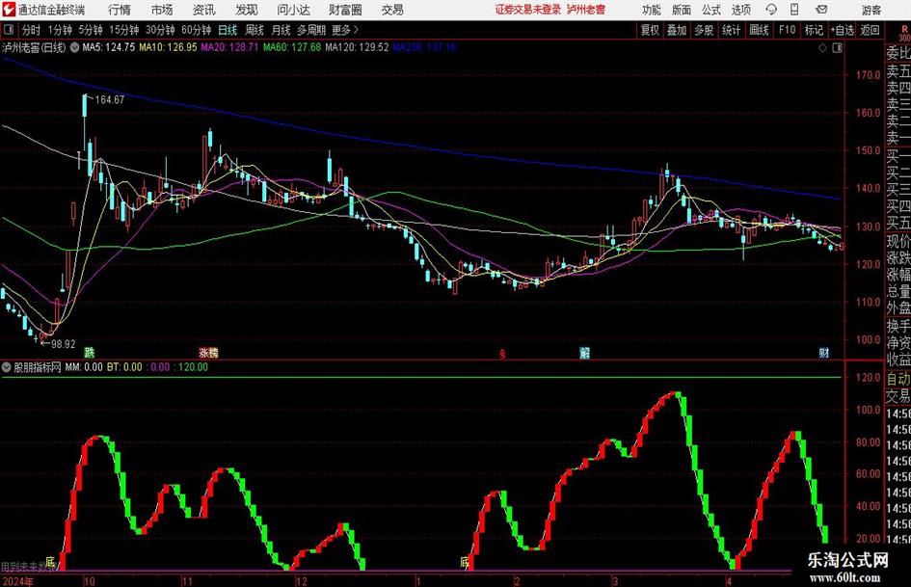Toggle the left panel layout icon beside 分时
This screenshot has height=587, width=911.
[x=8, y=30]
